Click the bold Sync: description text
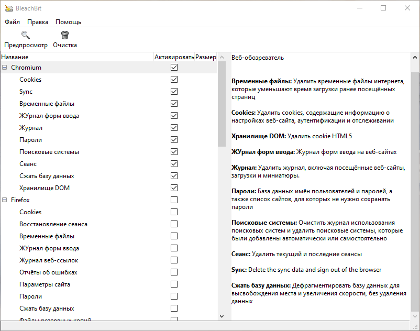Image resolution: width=420 pixels, height=331 pixels. tap(239, 270)
